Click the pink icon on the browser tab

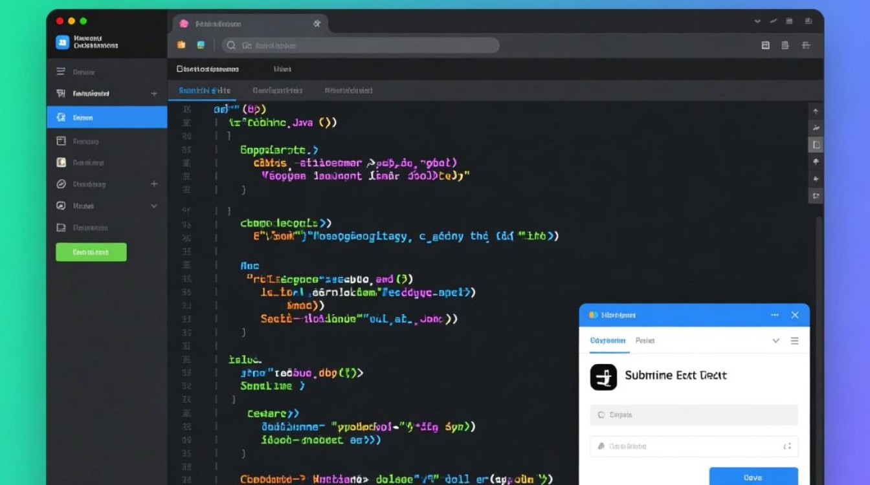[184, 23]
